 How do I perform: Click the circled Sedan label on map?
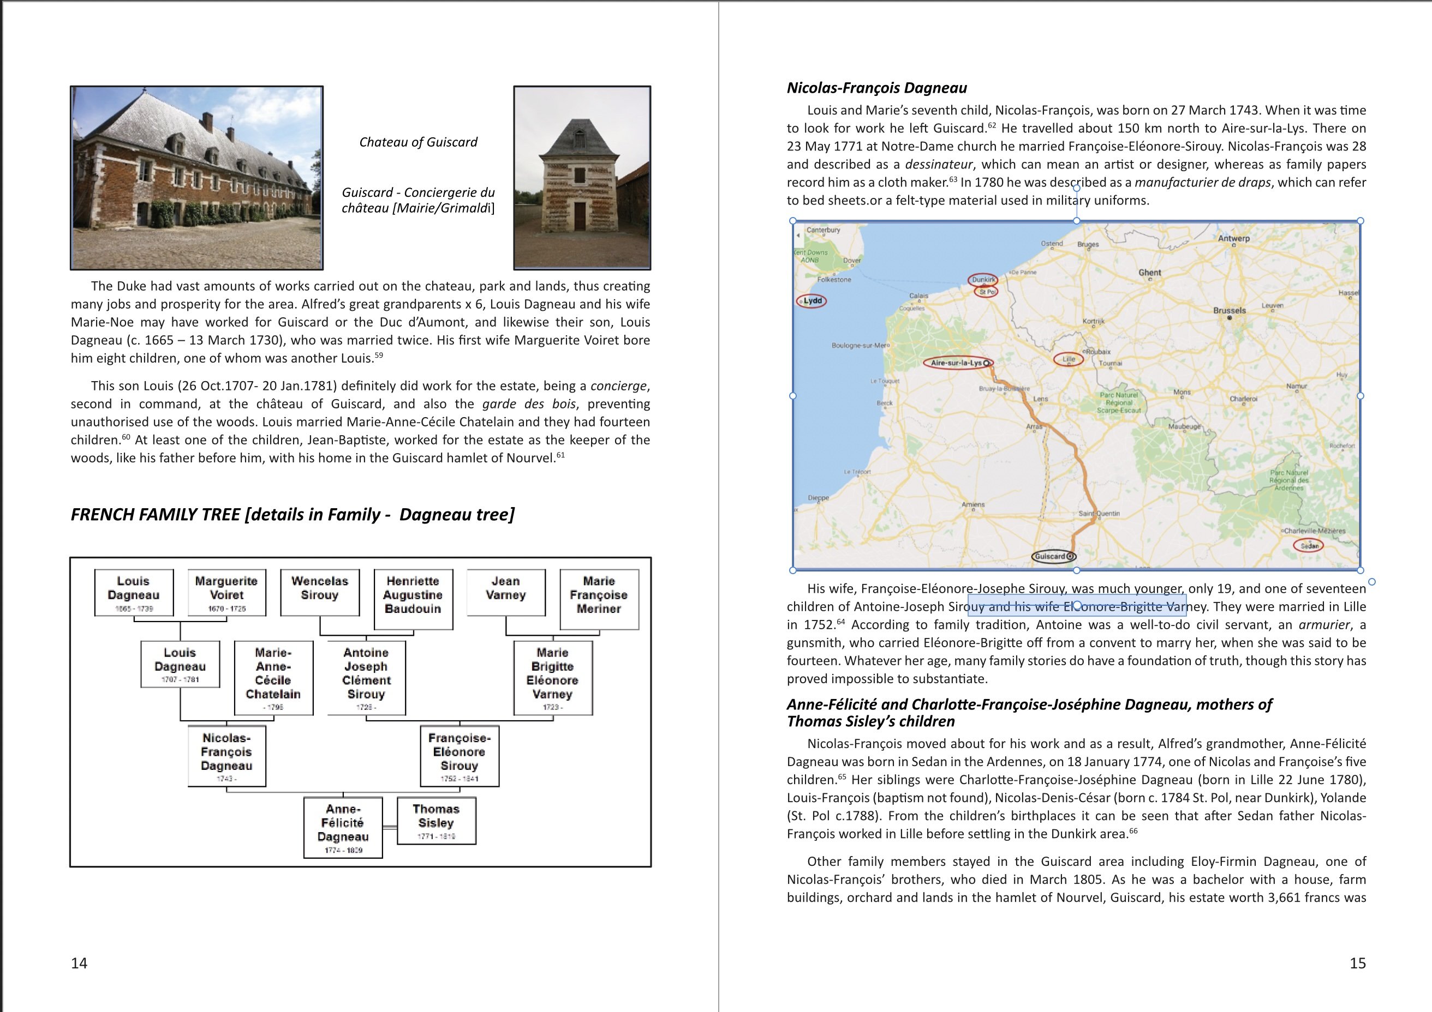click(x=1309, y=546)
